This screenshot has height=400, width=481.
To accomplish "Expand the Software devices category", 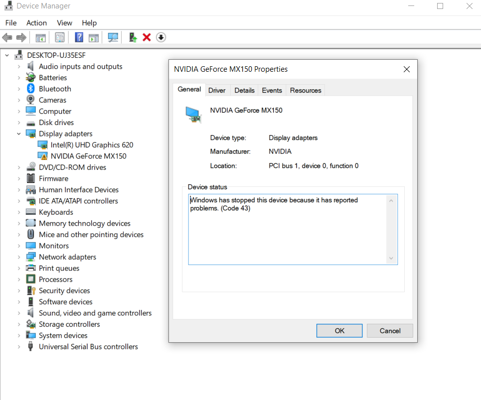I will (x=19, y=302).
